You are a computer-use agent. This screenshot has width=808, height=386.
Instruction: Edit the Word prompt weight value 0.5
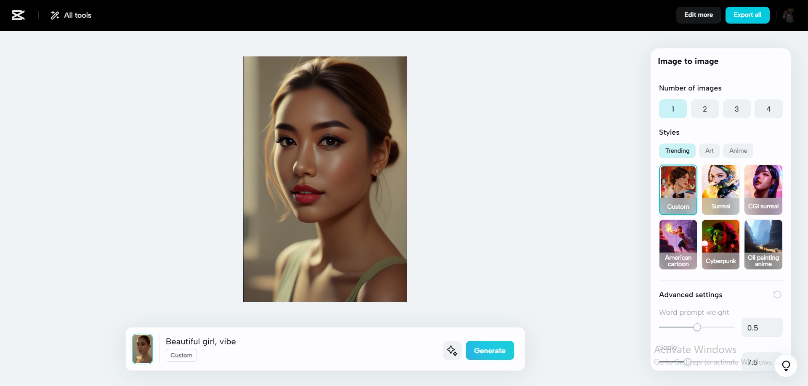(x=762, y=327)
